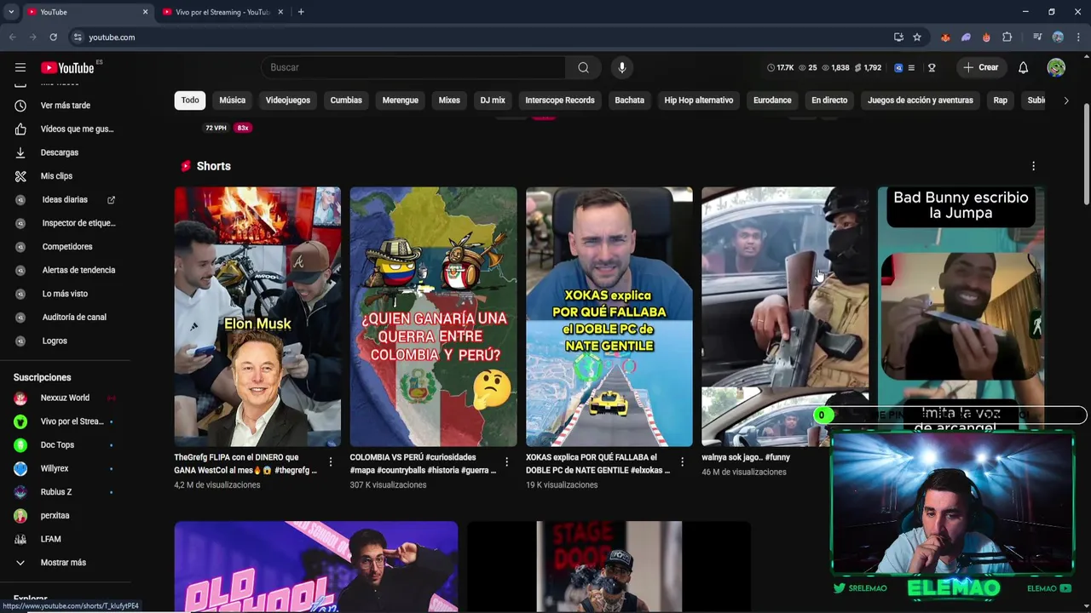Show next category chips with right arrow
1091x613 pixels.
coord(1065,100)
